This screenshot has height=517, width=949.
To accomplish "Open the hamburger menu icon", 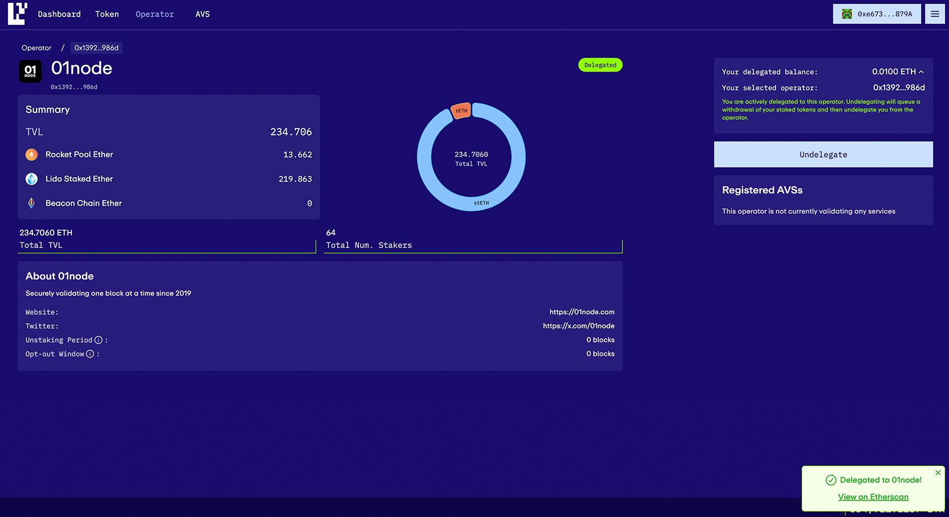I will click(x=935, y=14).
